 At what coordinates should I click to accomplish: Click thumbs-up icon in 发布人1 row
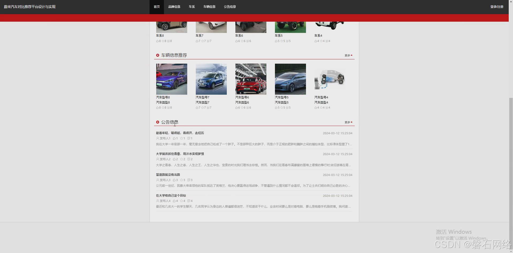tap(174, 138)
